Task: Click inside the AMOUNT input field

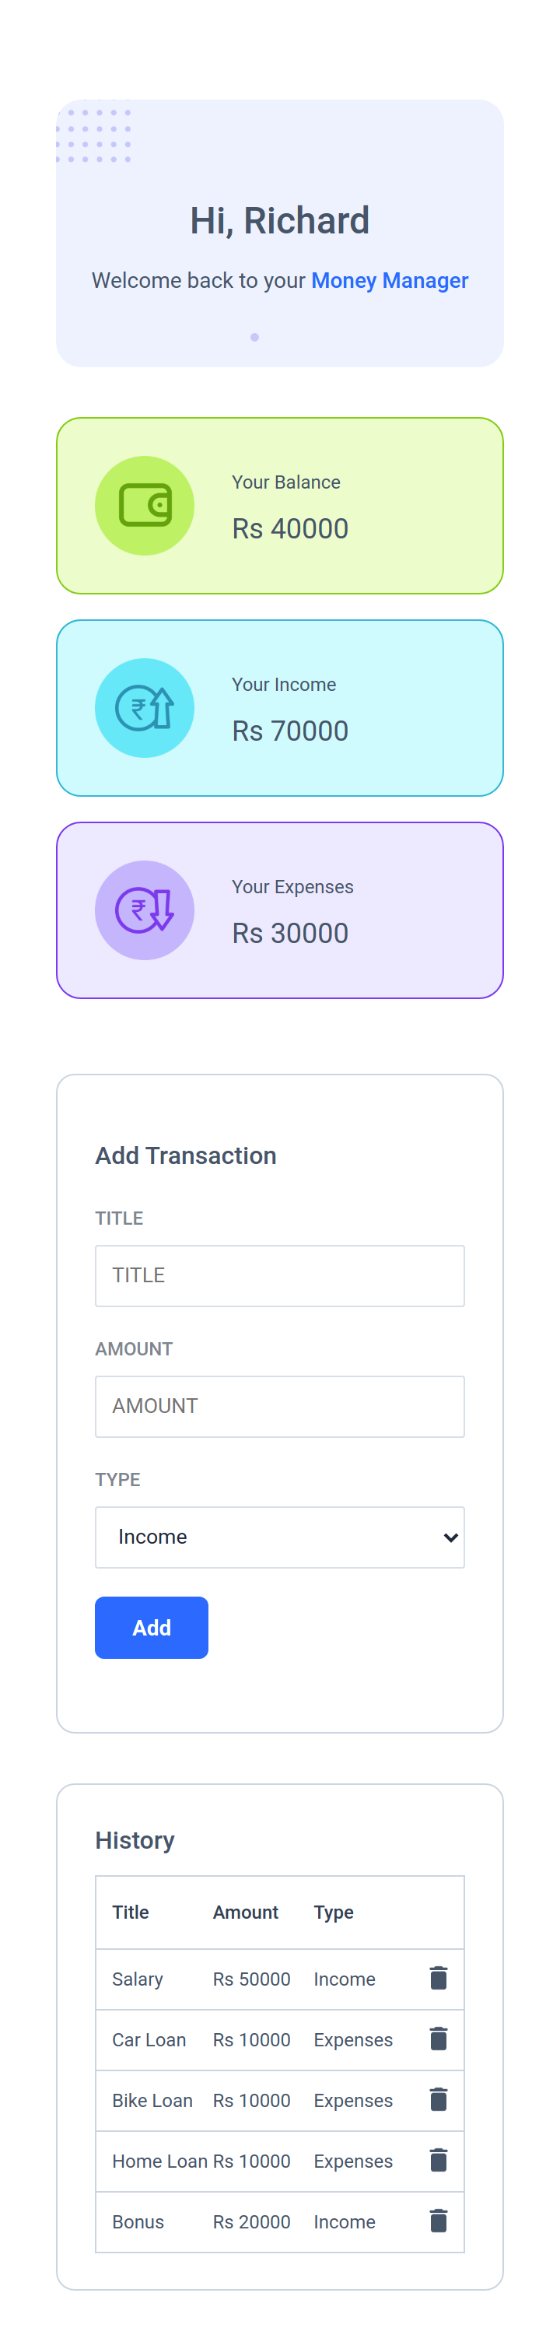Action: (280, 1406)
